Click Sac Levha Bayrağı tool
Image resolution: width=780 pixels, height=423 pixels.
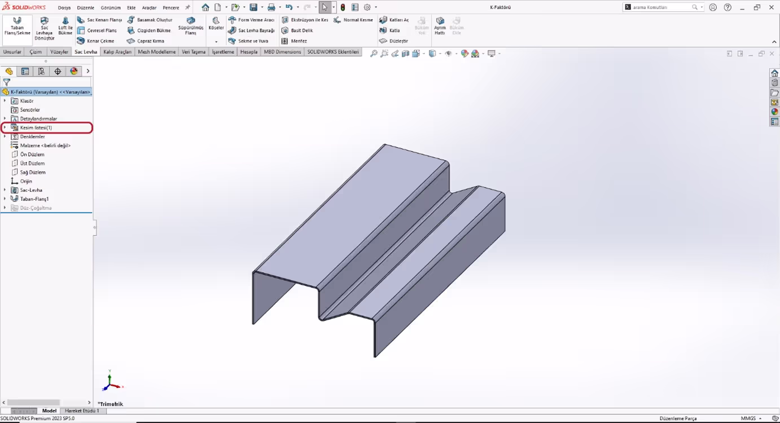click(251, 30)
